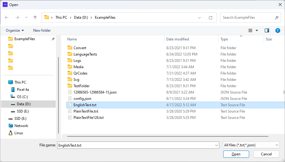Select 12986565-12986584-15.json file
The width and height of the screenshot is (285, 162).
pos(95,92)
